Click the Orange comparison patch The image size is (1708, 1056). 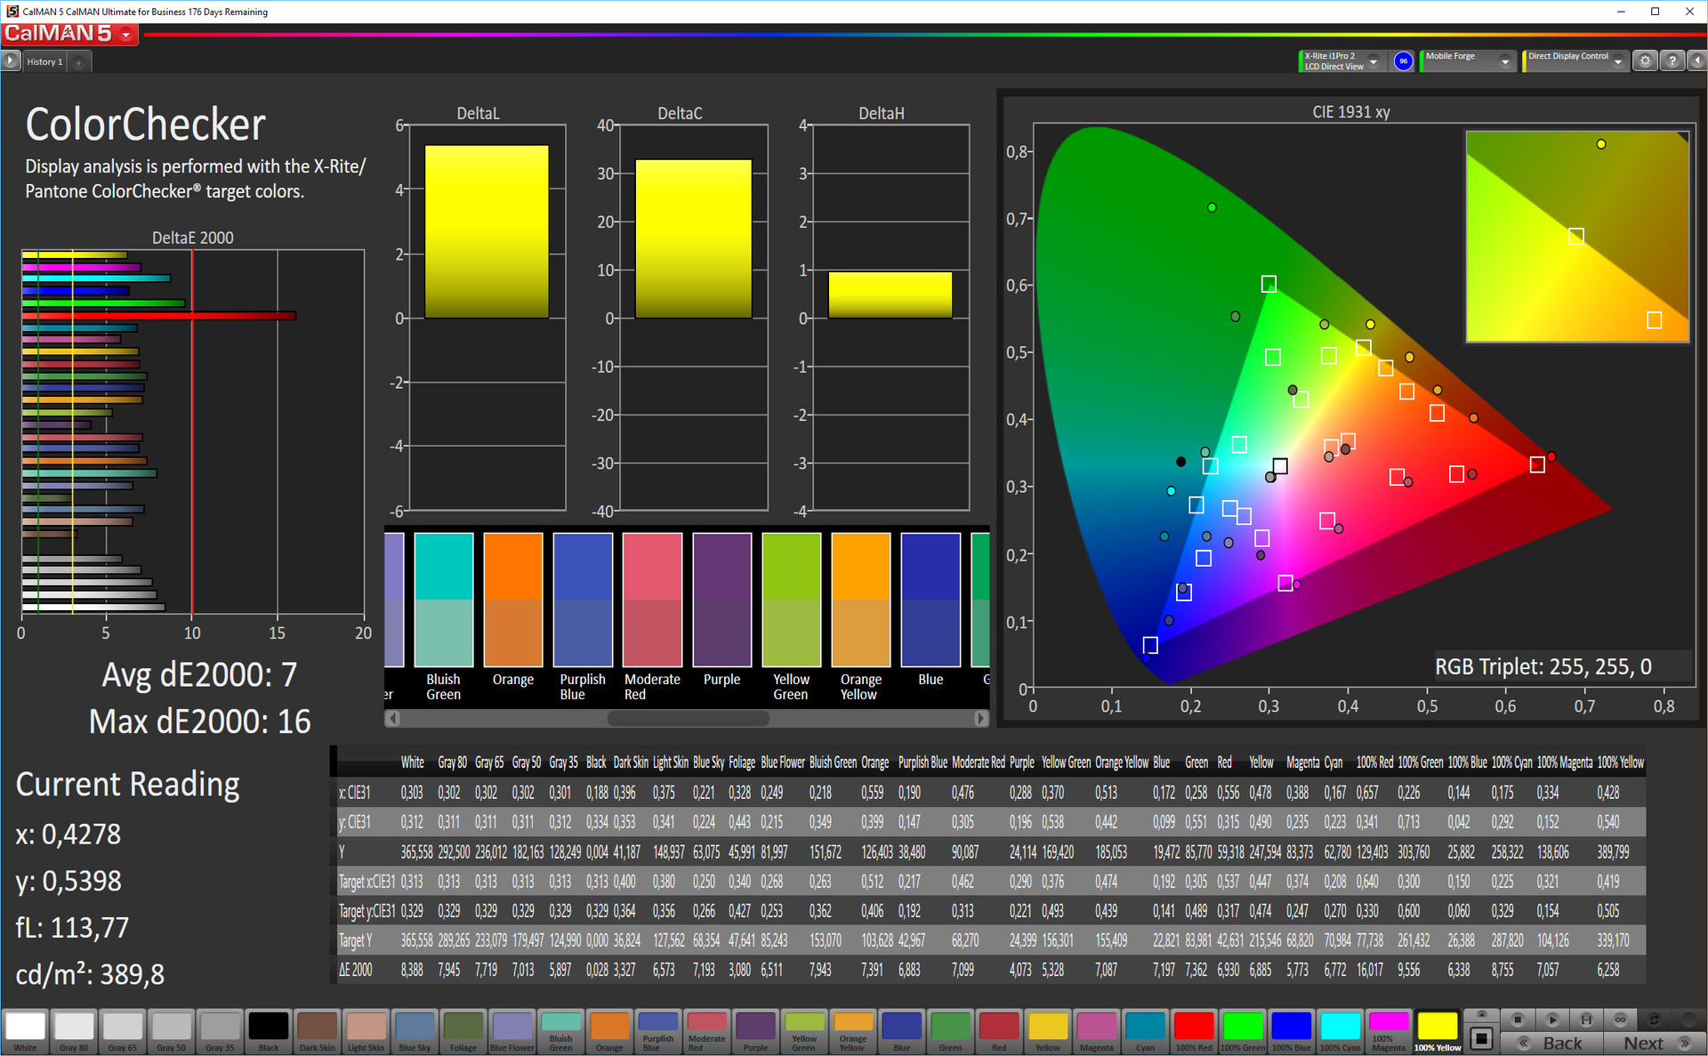[513, 600]
